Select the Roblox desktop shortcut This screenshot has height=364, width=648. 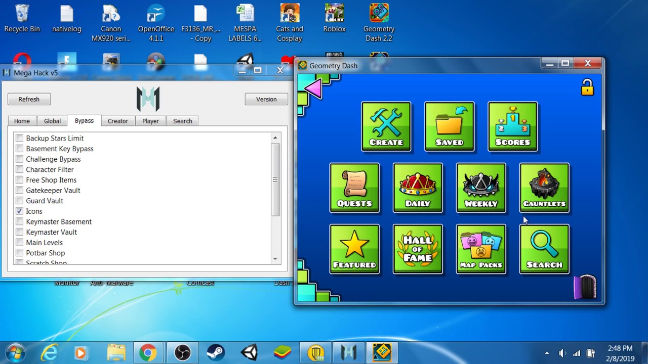pyautogui.click(x=334, y=19)
